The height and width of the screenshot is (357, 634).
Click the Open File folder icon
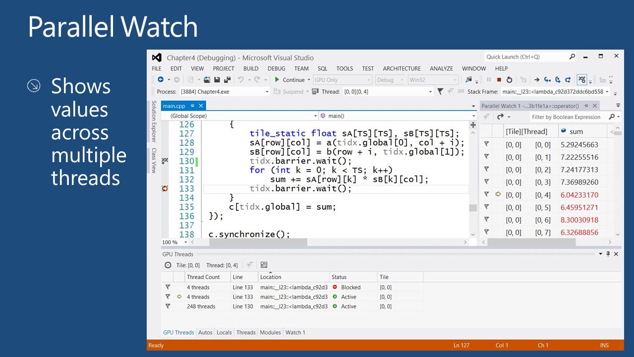click(x=207, y=79)
